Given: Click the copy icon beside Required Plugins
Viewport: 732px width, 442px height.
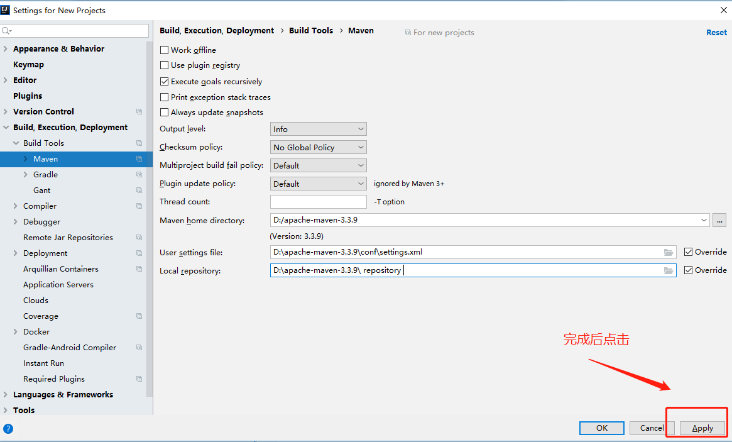Looking at the screenshot, I should pyautogui.click(x=139, y=379).
